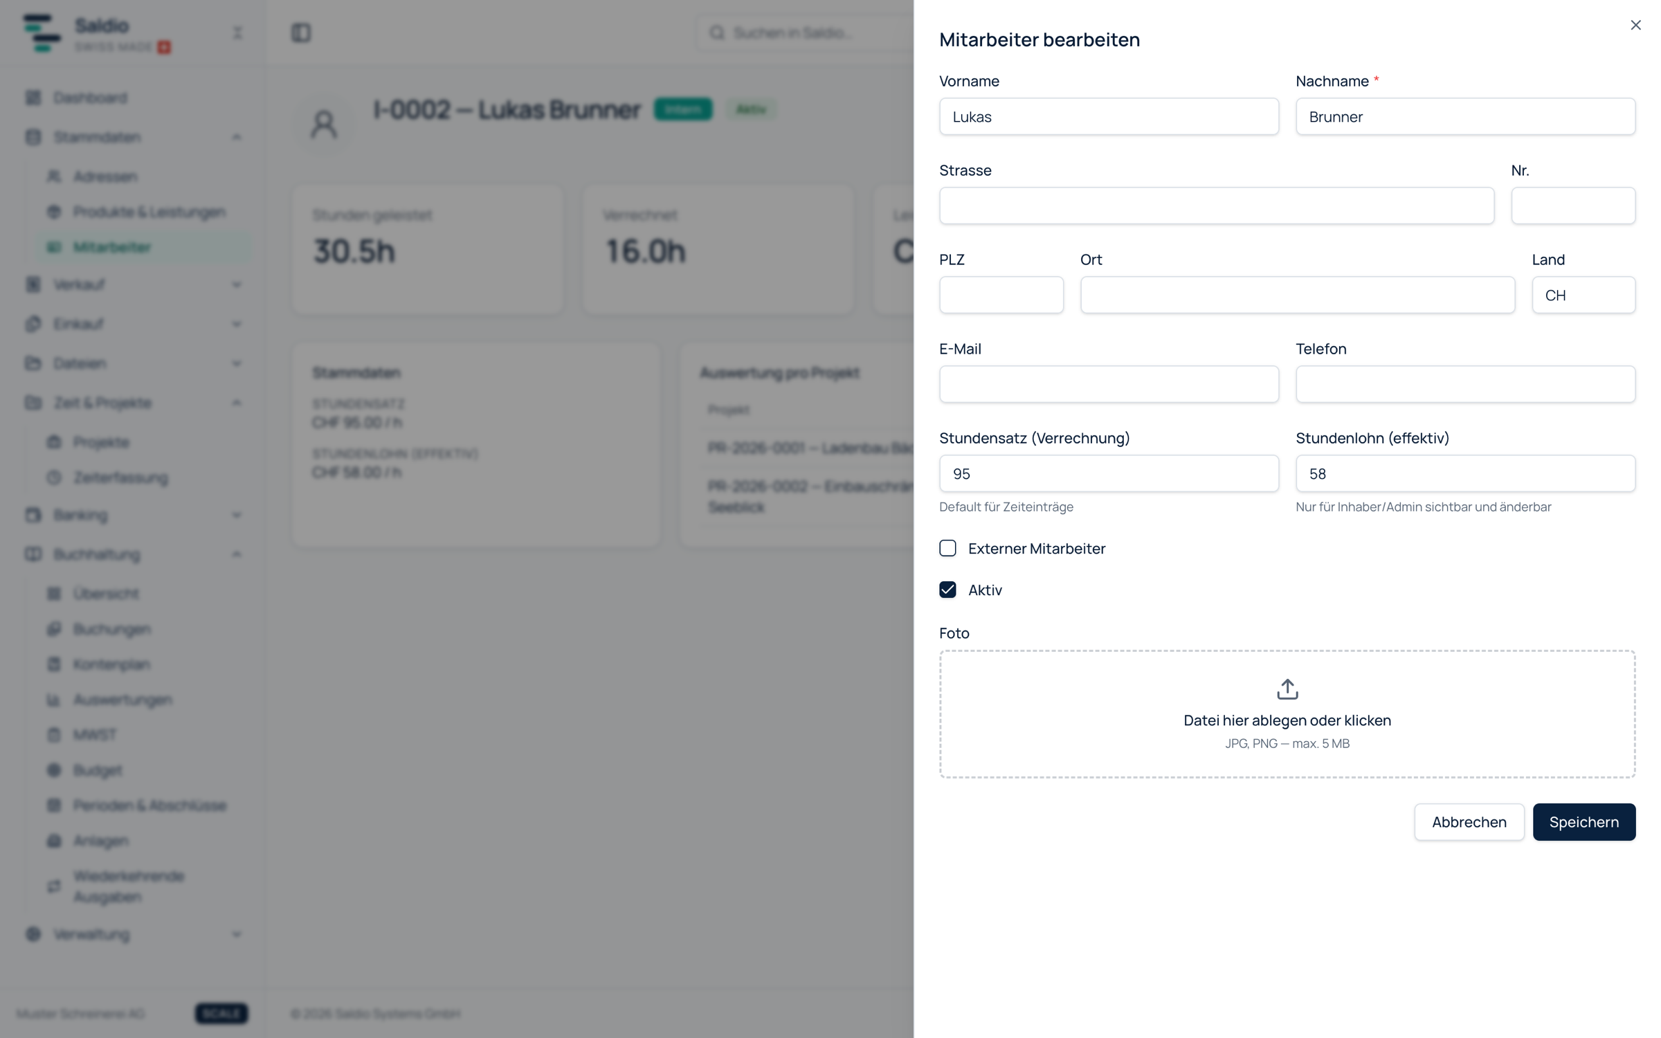Collapse sidebar via icon beside Saldio logo
The image size is (1661, 1038).
coord(237,33)
